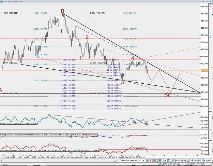Click the 164.500 price axis label
Image resolution: width=213 pixels, height=166 pixels.
pyautogui.click(x=204, y=6)
